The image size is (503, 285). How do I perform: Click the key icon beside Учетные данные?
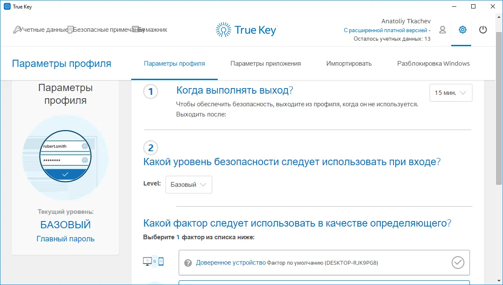point(17,30)
